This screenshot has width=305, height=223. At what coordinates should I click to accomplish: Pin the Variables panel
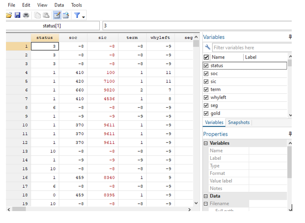[290, 37]
